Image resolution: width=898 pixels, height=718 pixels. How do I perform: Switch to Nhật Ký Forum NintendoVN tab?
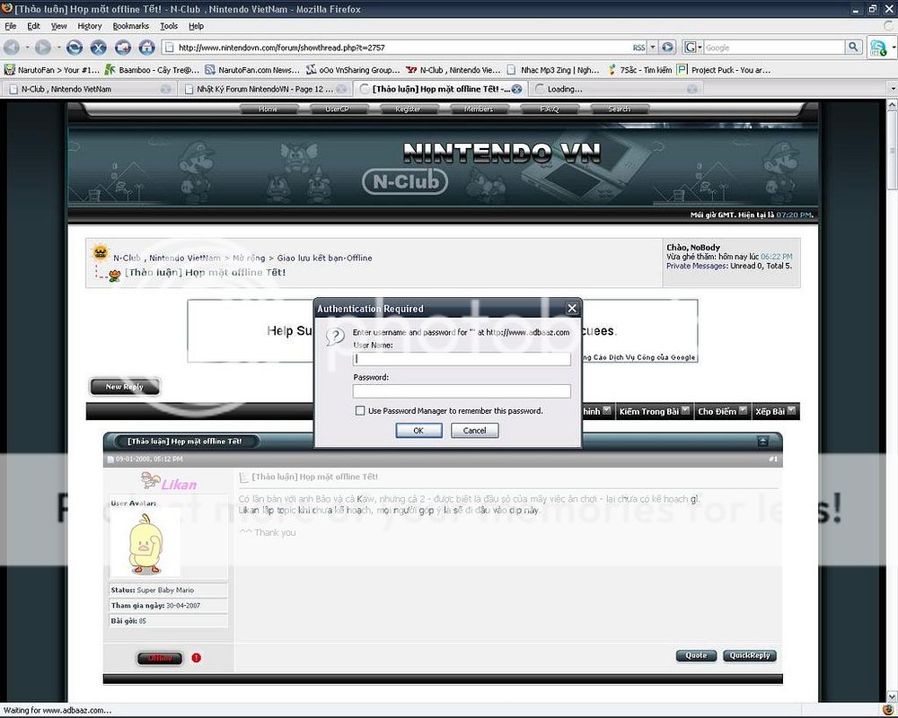click(264, 89)
